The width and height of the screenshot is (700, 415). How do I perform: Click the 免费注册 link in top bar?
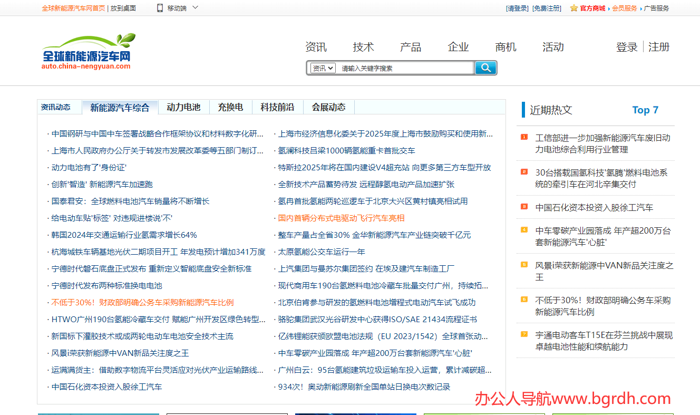click(547, 8)
